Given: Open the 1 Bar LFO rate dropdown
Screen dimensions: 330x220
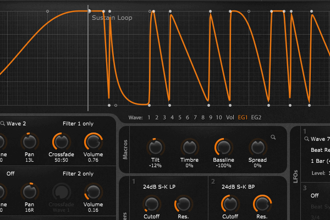Looking at the screenshot, I should 320,161.
